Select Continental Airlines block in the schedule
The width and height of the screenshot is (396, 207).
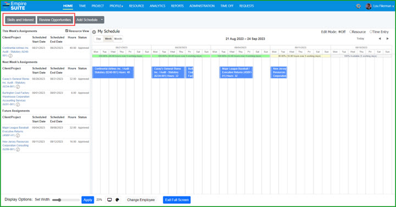pyautogui.click(x=113, y=72)
